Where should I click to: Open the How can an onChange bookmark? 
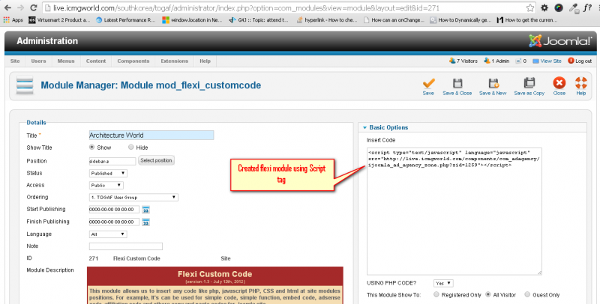(x=394, y=20)
